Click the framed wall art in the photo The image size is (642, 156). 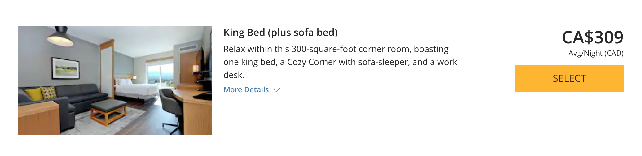click(x=65, y=68)
